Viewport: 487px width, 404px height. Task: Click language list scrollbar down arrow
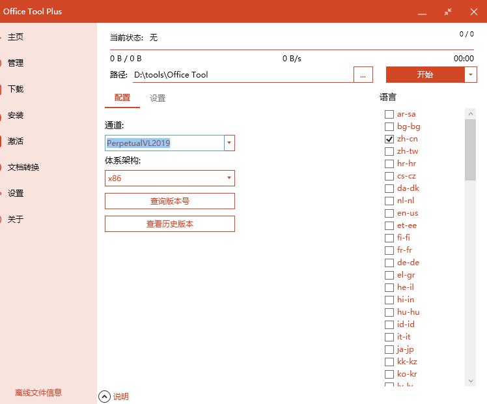[471, 381]
